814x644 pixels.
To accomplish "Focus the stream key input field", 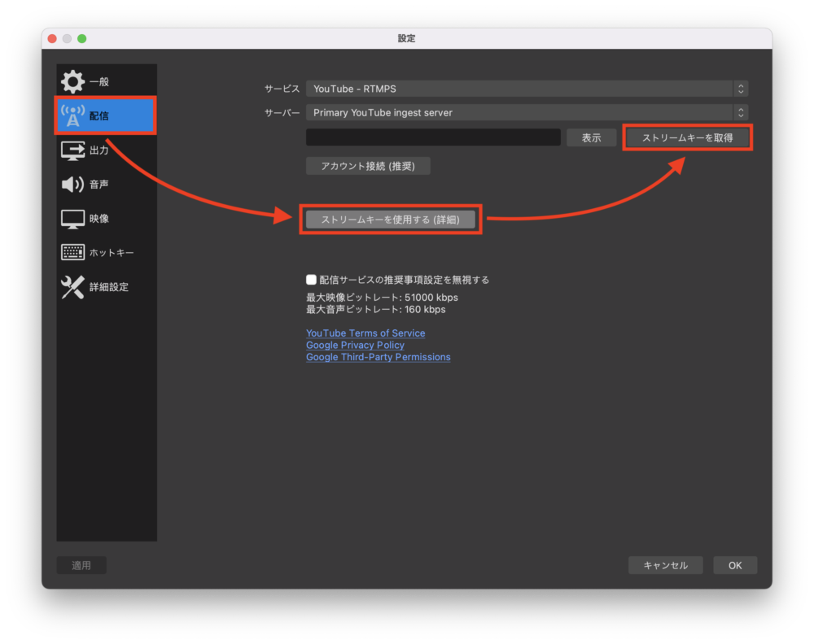I will click(433, 137).
